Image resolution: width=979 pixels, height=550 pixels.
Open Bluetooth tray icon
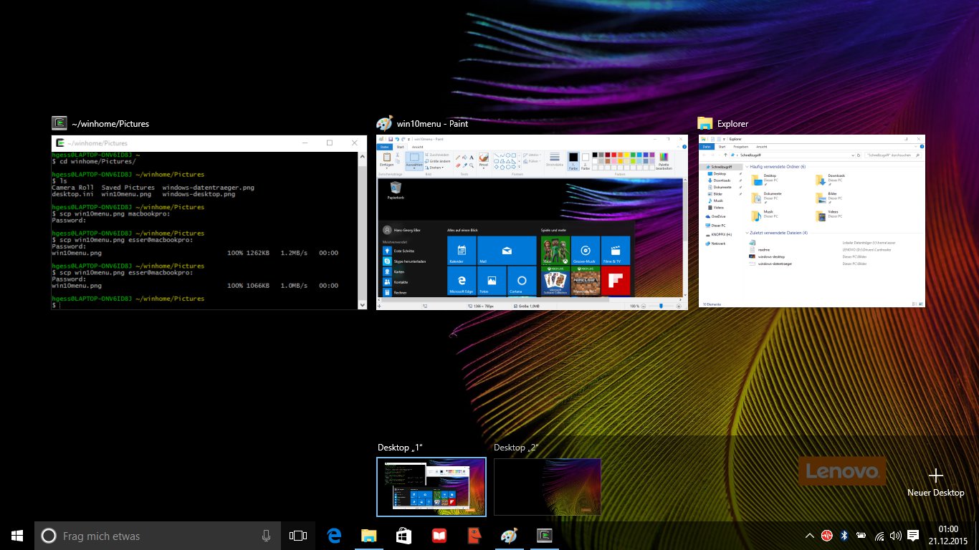(844, 535)
